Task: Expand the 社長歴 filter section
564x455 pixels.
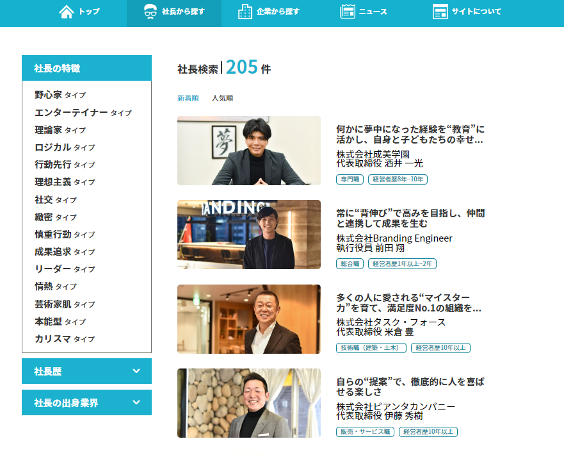Action: click(x=86, y=371)
